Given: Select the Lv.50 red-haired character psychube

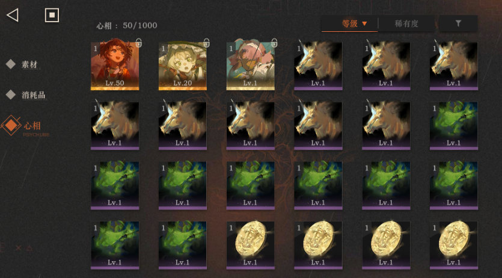Looking at the screenshot, I should (115, 66).
